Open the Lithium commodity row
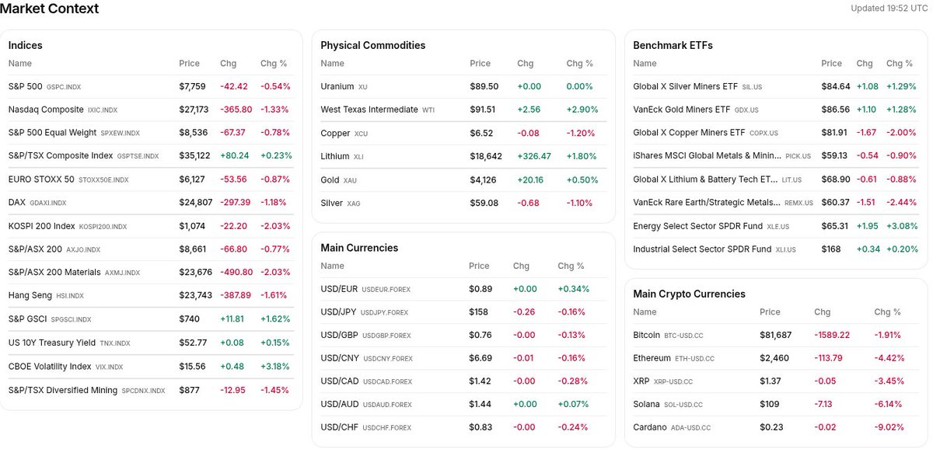Image resolution: width=933 pixels, height=449 pixels. 463,156
